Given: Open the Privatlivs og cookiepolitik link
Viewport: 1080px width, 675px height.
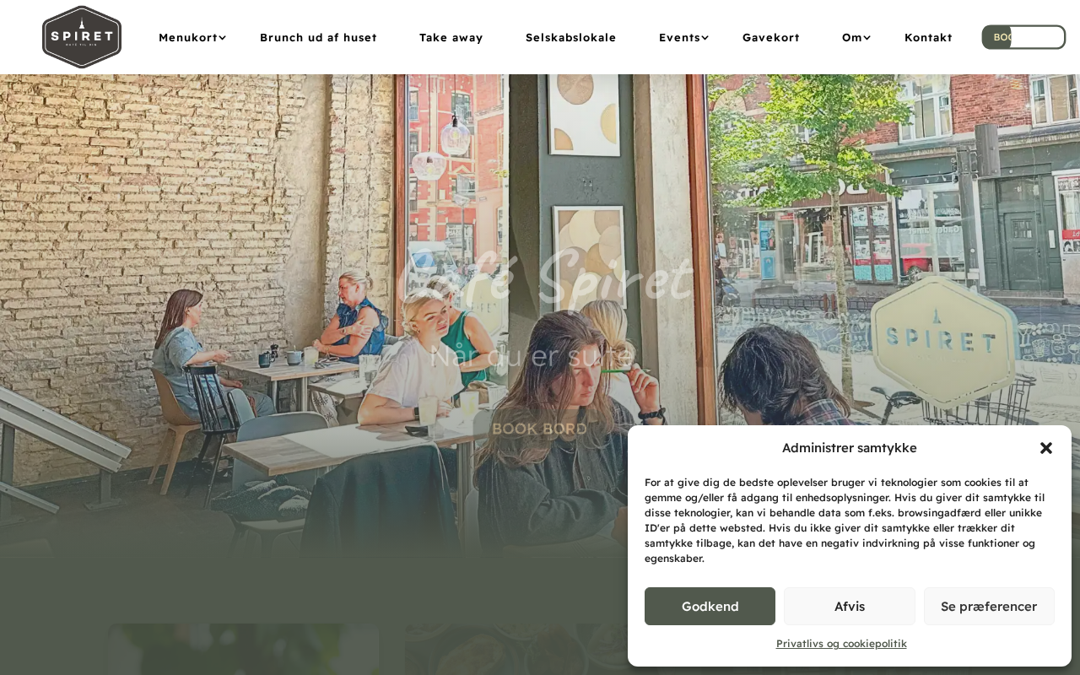Looking at the screenshot, I should [841, 643].
